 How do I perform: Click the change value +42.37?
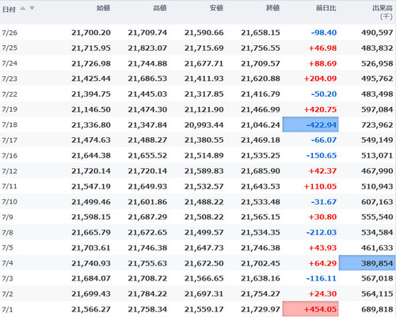coord(322,171)
